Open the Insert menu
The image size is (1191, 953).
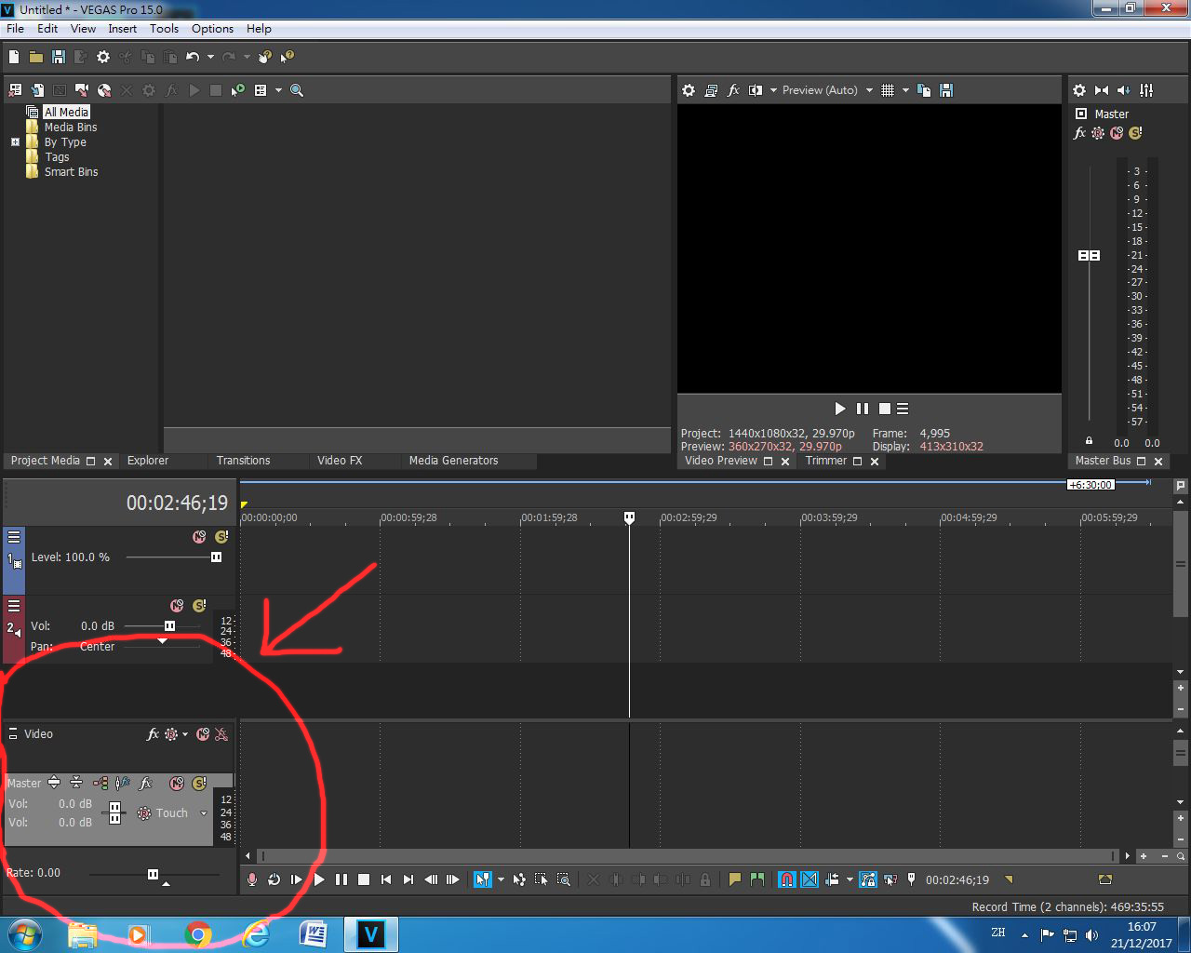click(x=122, y=29)
